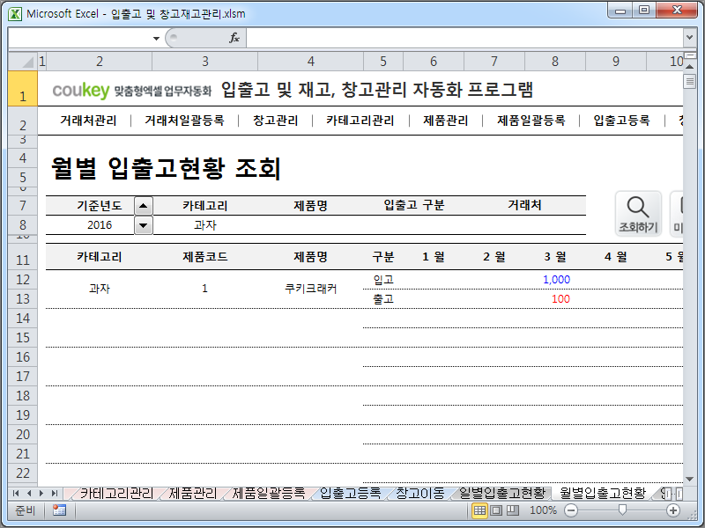Viewport: 705px width, 528px height.
Task: Switch to the 제품관리 sheet tab
Action: (192, 494)
